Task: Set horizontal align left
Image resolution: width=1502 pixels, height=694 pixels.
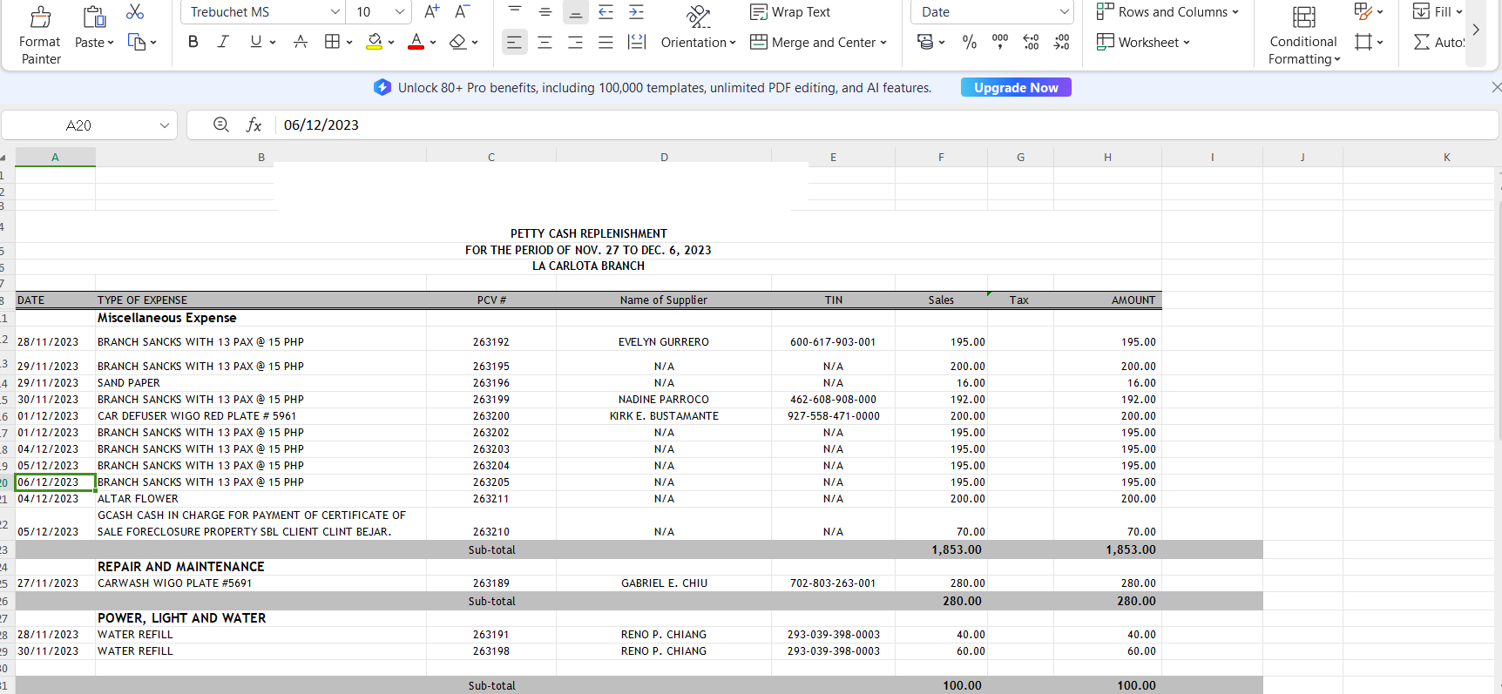Action: point(515,42)
